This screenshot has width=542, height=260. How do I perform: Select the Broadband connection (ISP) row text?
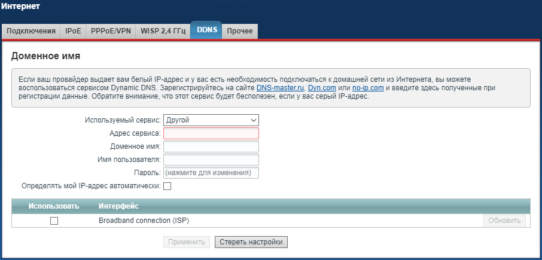[x=144, y=221]
